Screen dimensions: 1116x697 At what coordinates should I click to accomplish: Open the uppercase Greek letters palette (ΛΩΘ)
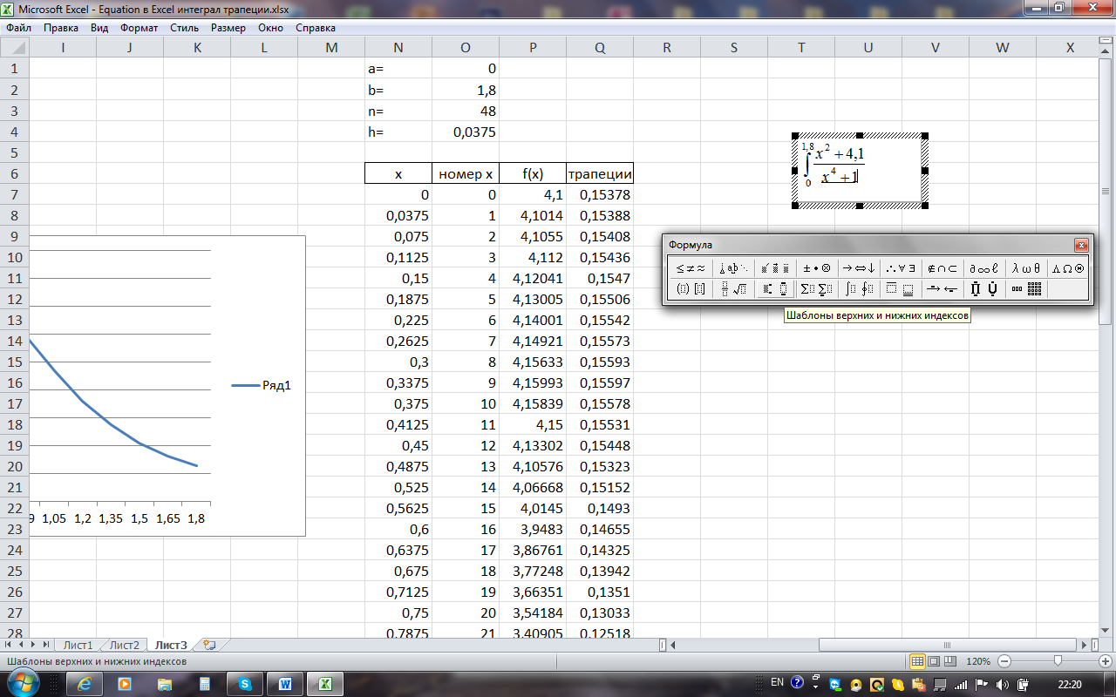coord(1067,268)
